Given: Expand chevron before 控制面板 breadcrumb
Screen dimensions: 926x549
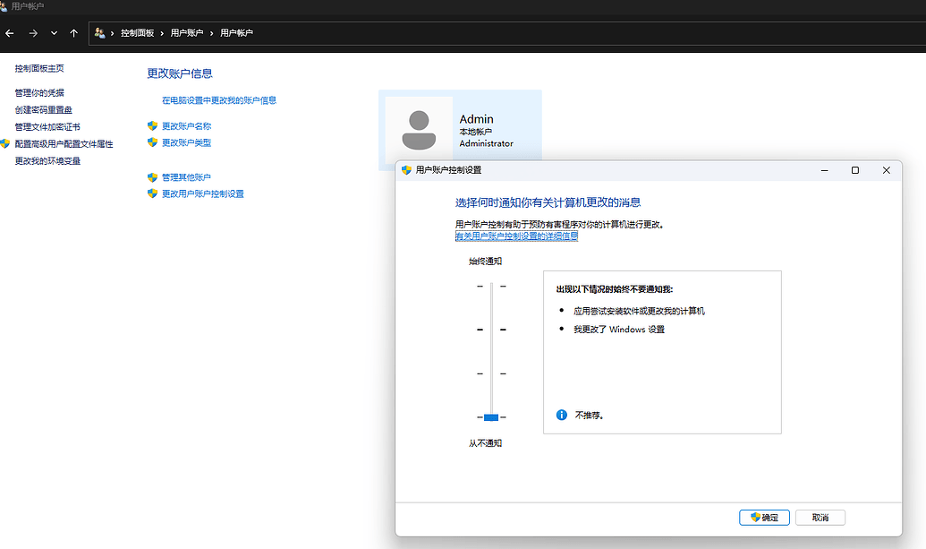Looking at the screenshot, I should tap(112, 33).
